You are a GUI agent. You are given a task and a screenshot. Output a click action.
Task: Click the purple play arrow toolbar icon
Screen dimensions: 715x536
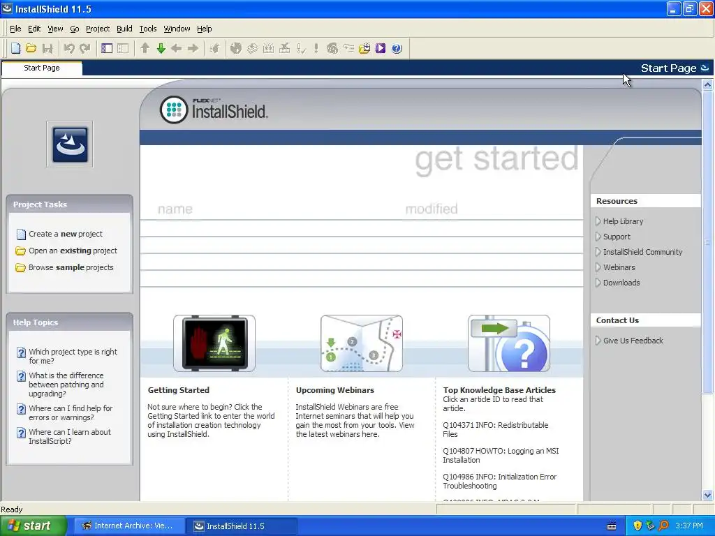[x=381, y=48]
